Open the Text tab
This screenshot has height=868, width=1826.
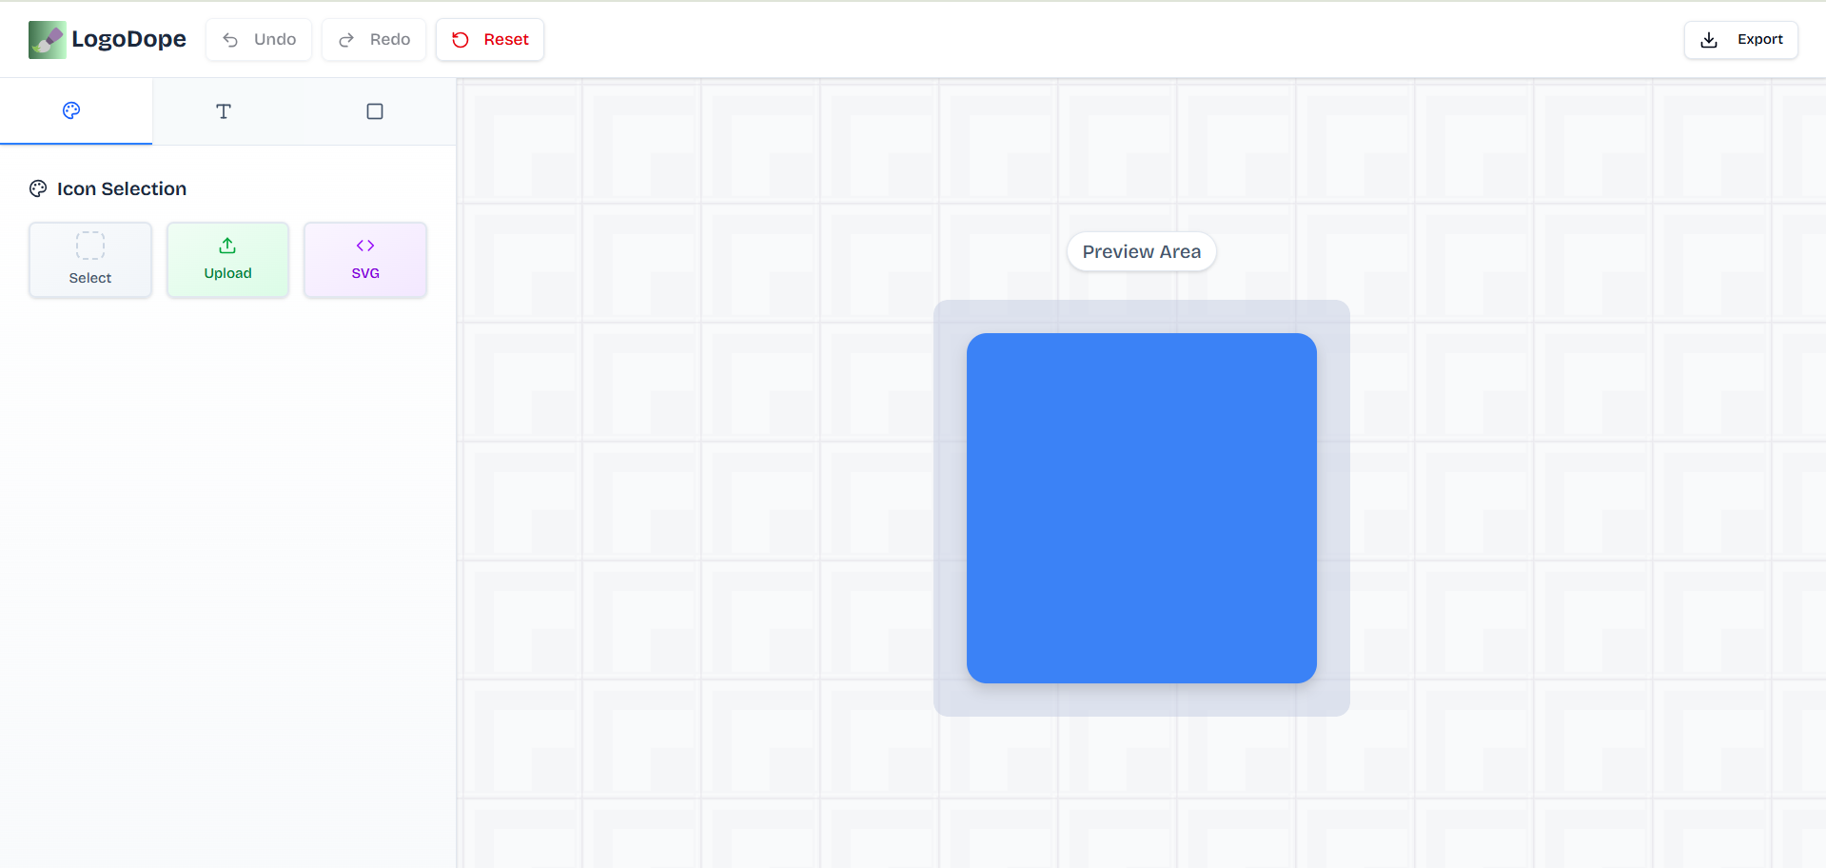[224, 111]
